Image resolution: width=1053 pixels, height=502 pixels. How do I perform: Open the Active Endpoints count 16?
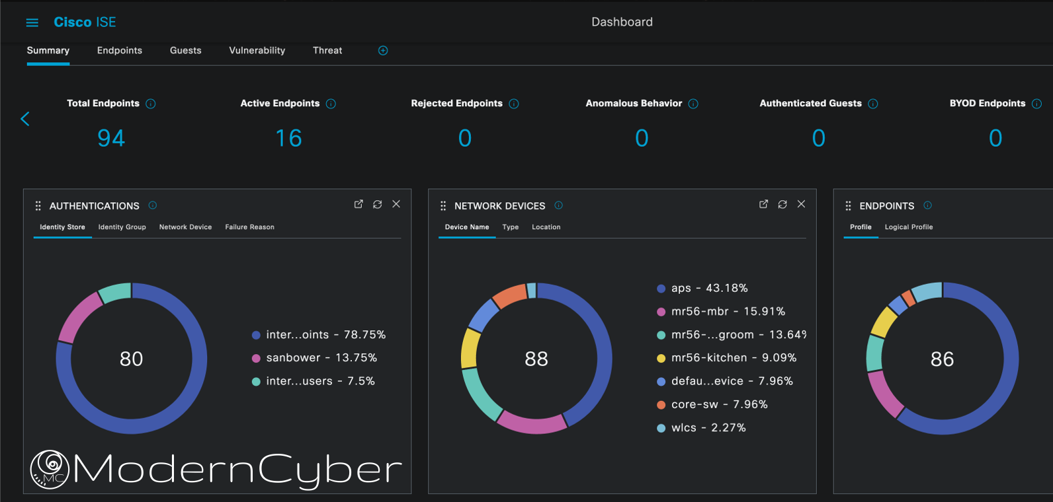[288, 138]
